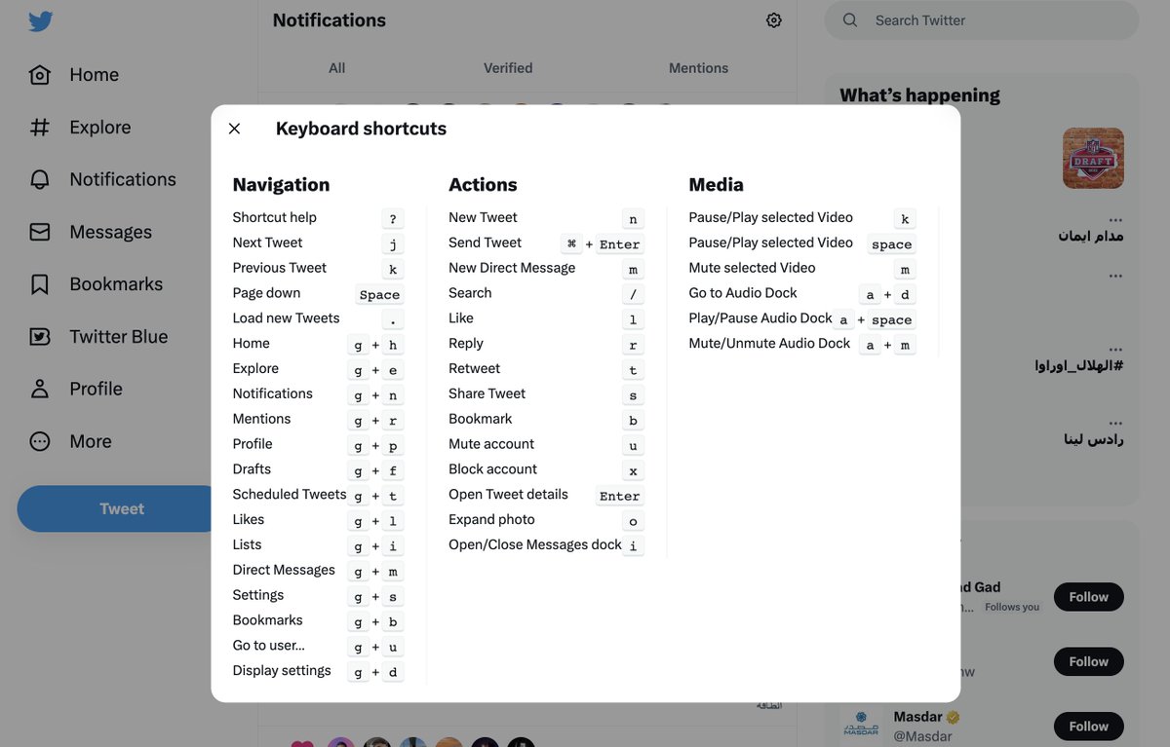The height and width of the screenshot is (747, 1170).
Task: Click the search magnifier icon
Action: [x=850, y=20]
